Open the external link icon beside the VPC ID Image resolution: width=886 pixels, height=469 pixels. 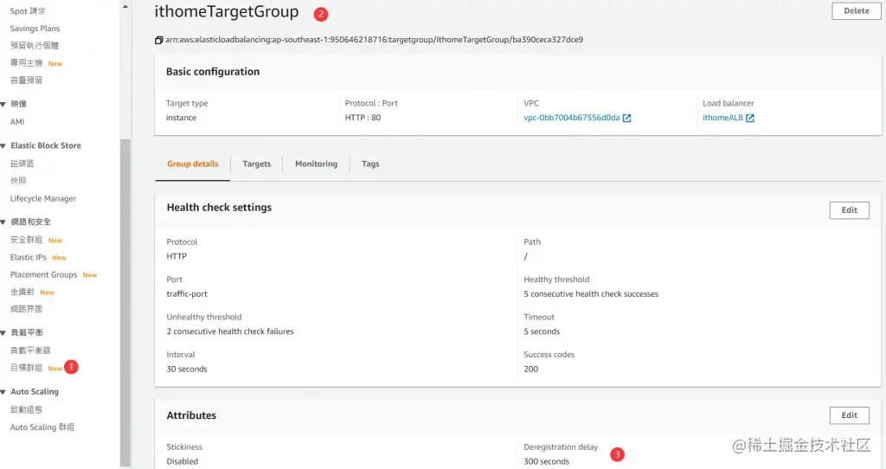pyautogui.click(x=626, y=118)
